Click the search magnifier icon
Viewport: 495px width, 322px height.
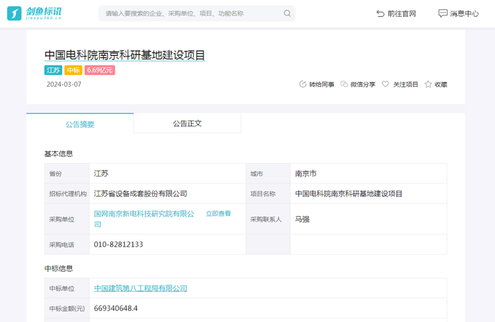pyautogui.click(x=287, y=13)
